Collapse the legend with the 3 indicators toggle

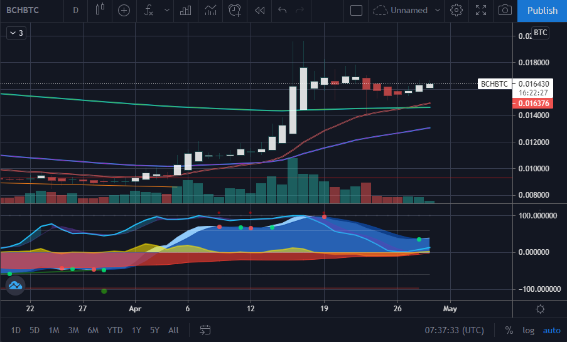[16, 33]
